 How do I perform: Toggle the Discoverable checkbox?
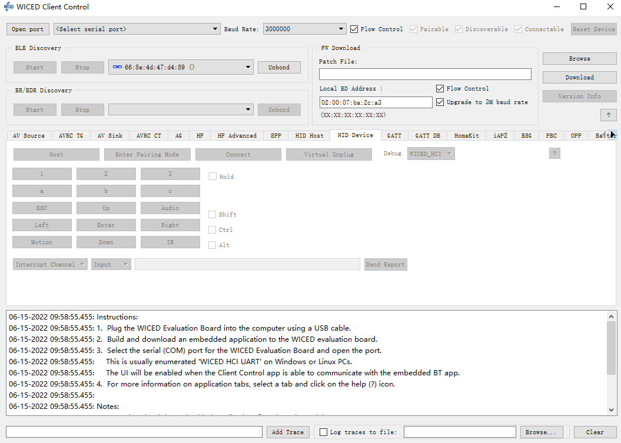pyautogui.click(x=459, y=29)
